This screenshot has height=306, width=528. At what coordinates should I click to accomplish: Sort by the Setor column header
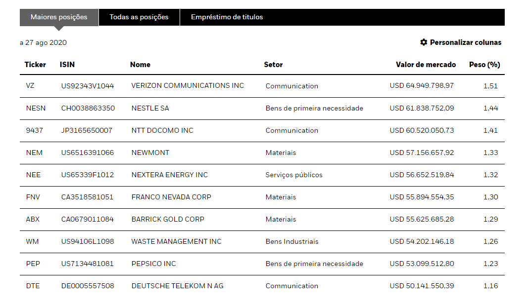coord(273,65)
